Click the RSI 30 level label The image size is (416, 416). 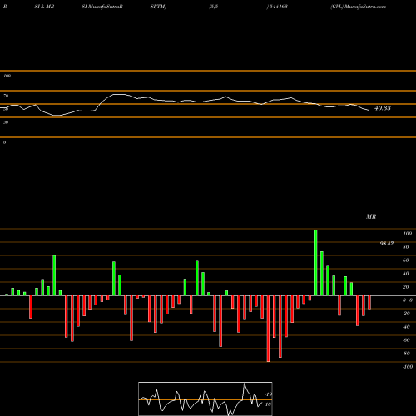[x=6, y=122]
